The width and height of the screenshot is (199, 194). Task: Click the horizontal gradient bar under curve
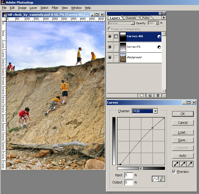point(141,168)
